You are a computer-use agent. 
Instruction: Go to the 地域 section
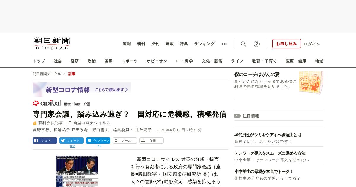tap(319, 61)
